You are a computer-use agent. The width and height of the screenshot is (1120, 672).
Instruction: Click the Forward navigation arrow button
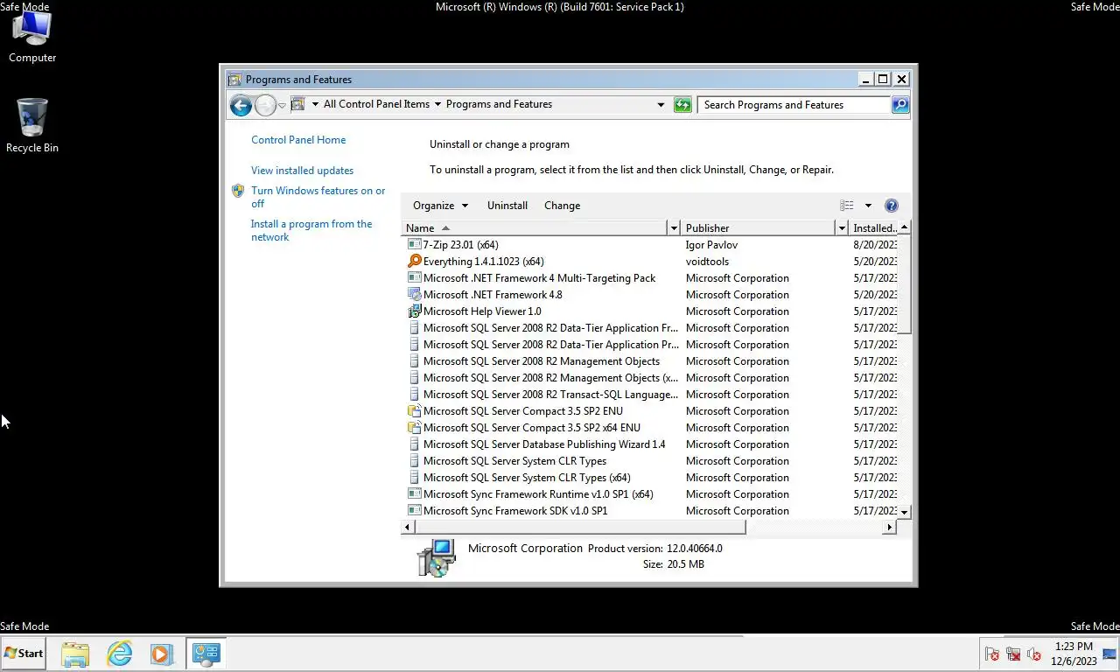265,105
